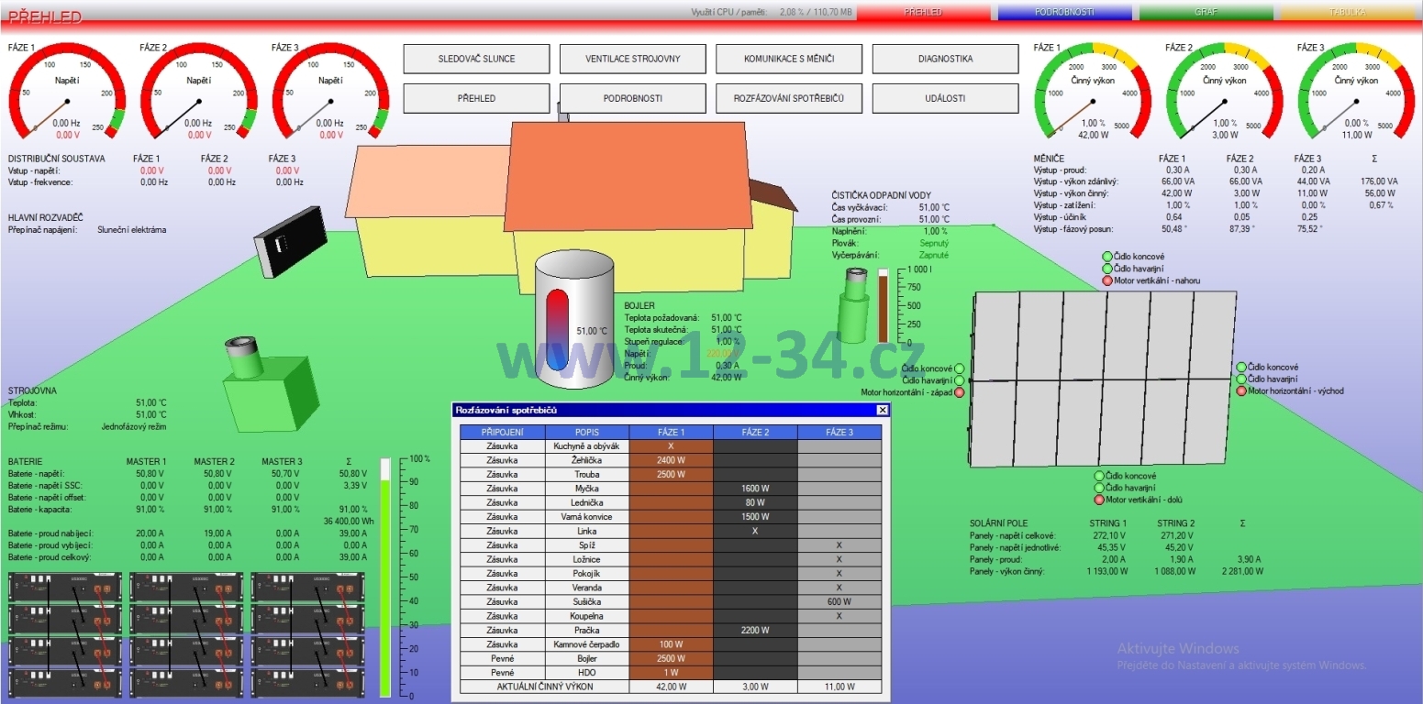This screenshot has width=1423, height=704.
Task: Toggle the Motor horizontální - východ indicator
Action: pyautogui.click(x=1241, y=391)
